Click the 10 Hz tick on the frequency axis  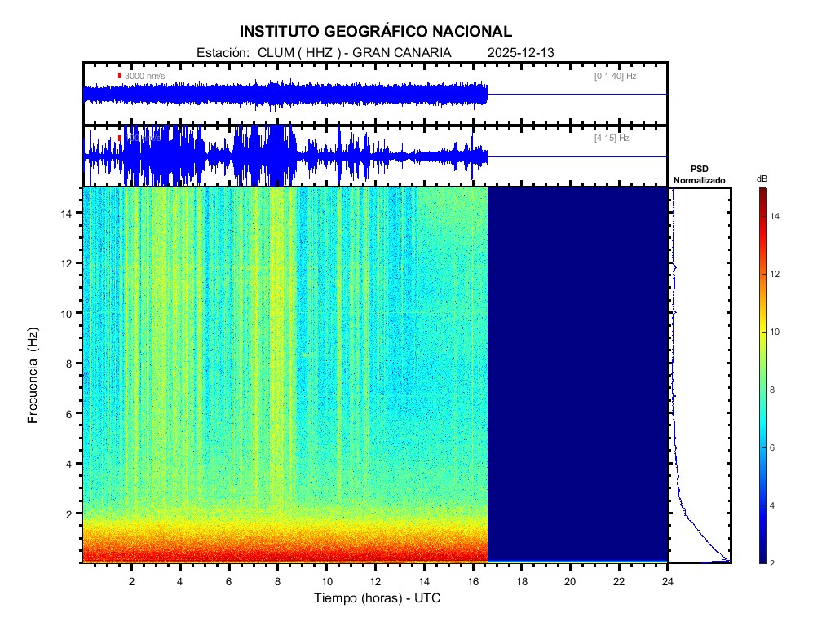point(68,313)
